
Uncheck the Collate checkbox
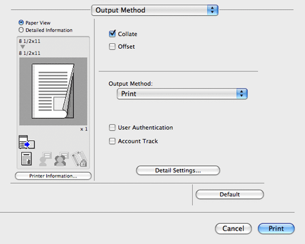click(112, 34)
